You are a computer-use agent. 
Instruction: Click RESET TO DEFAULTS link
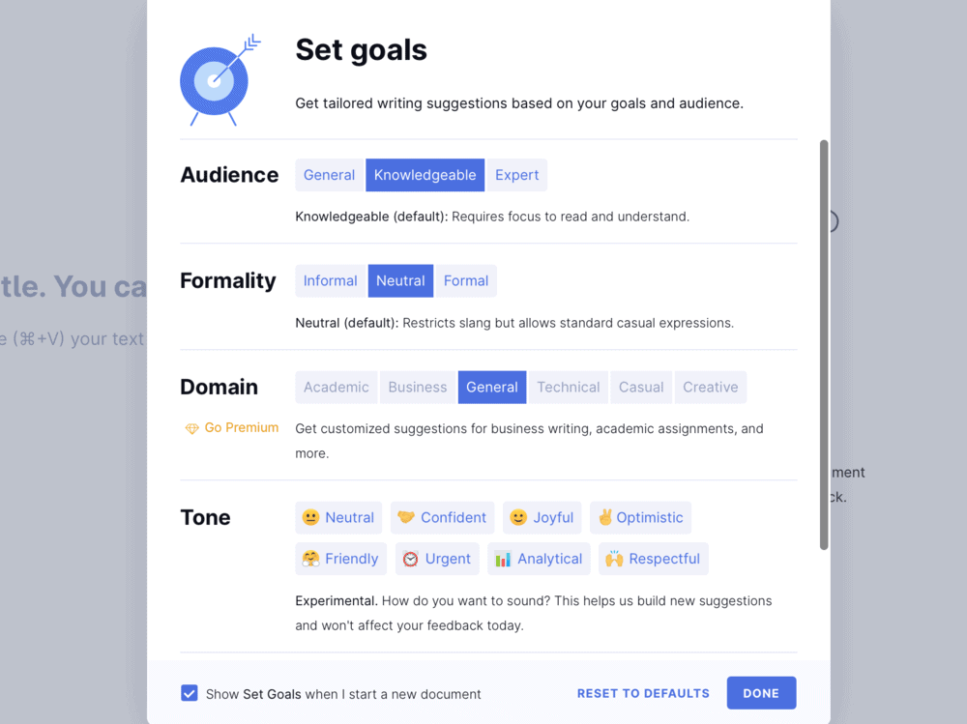[643, 693]
